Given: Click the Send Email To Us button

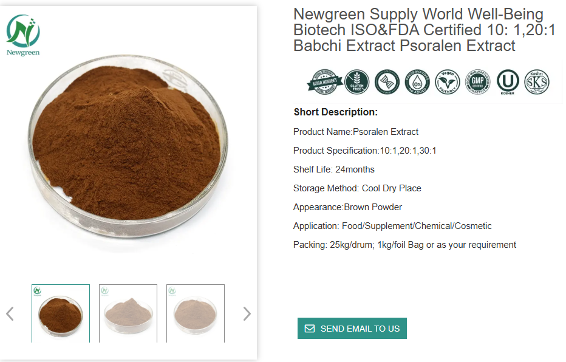Looking at the screenshot, I should pyautogui.click(x=352, y=329).
